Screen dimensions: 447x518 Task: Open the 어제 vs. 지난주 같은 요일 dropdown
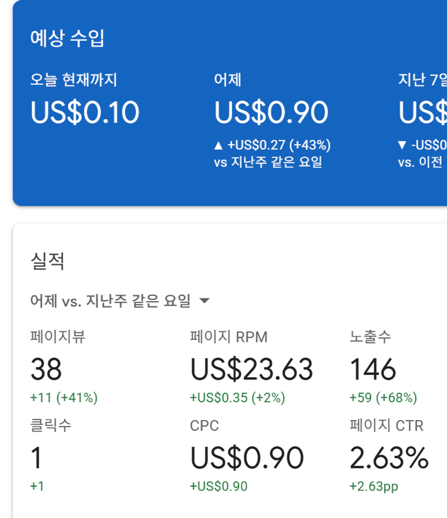[111, 301]
